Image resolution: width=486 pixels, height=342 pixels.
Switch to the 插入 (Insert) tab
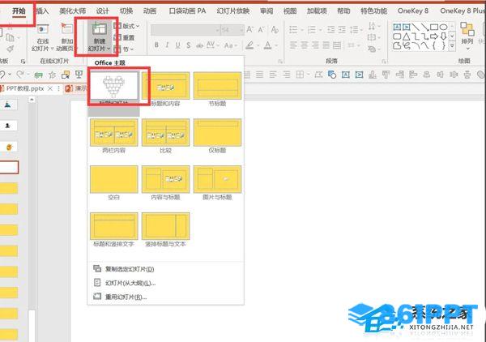pos(42,11)
